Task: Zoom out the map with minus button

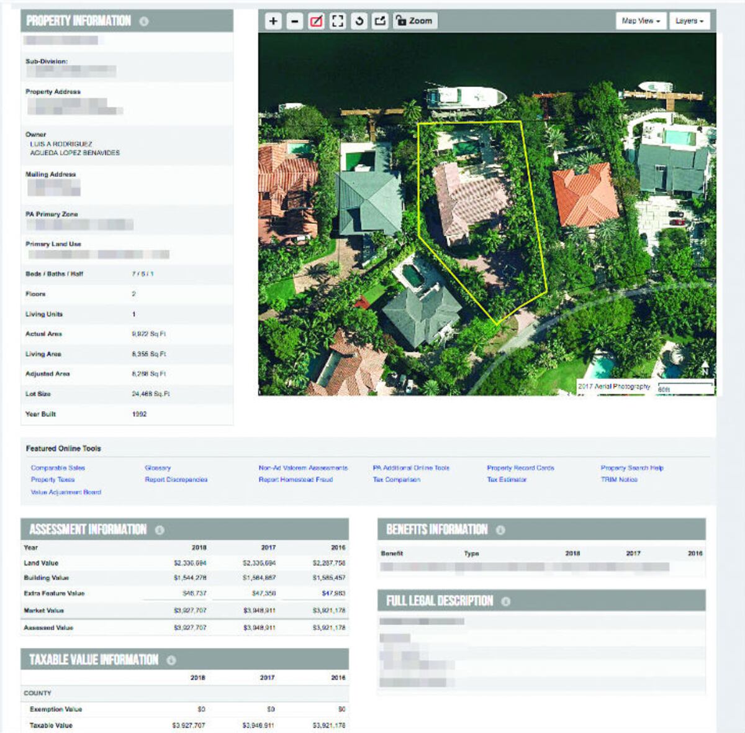Action: 295,21
